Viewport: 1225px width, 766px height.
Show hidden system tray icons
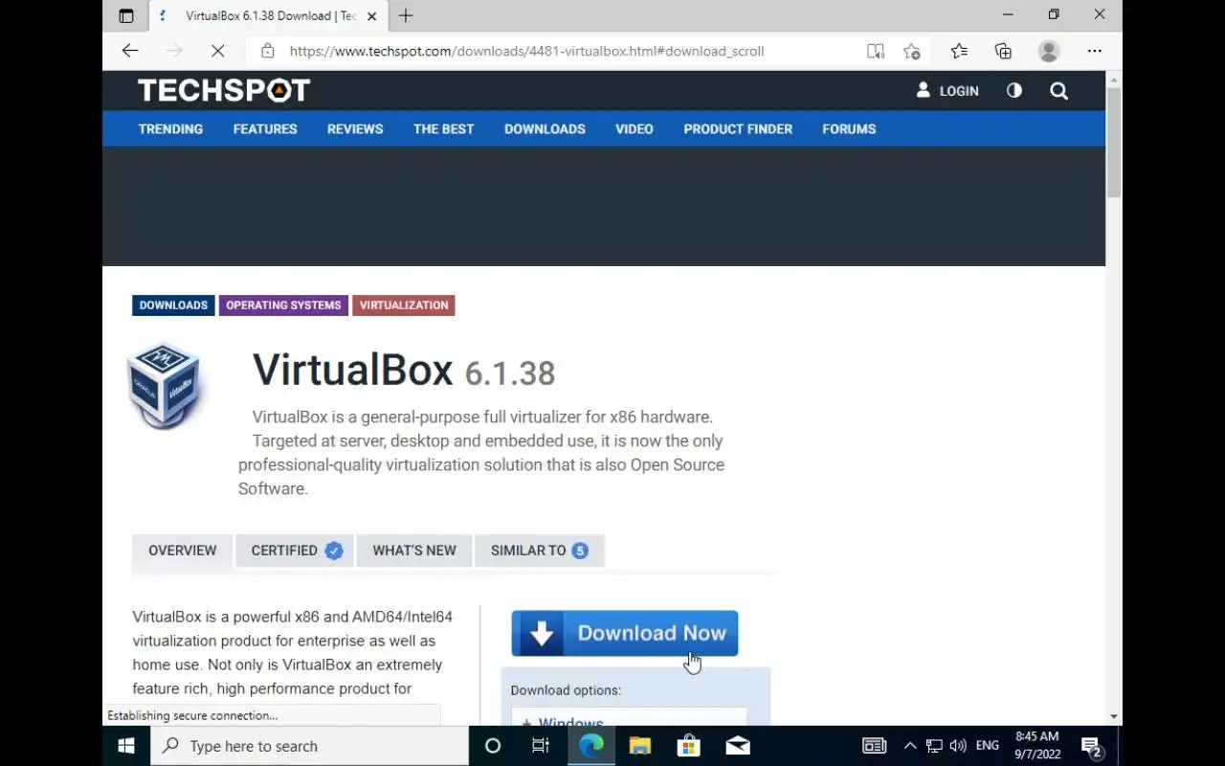(x=910, y=746)
